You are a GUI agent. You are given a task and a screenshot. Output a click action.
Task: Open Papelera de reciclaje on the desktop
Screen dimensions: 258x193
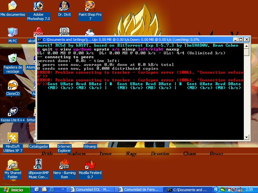tap(13, 63)
